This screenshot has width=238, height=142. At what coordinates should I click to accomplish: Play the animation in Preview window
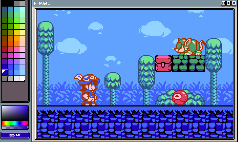229,3
